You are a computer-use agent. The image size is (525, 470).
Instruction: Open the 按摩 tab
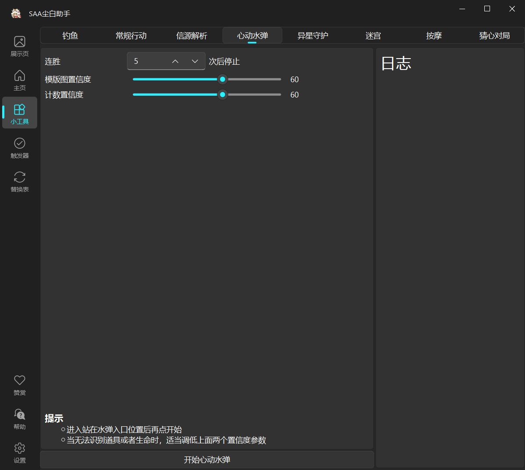tap(434, 35)
